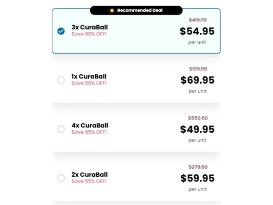This screenshot has width=273, height=205.
Task: Click the Save 55% OFF! label
Action: 89,181
